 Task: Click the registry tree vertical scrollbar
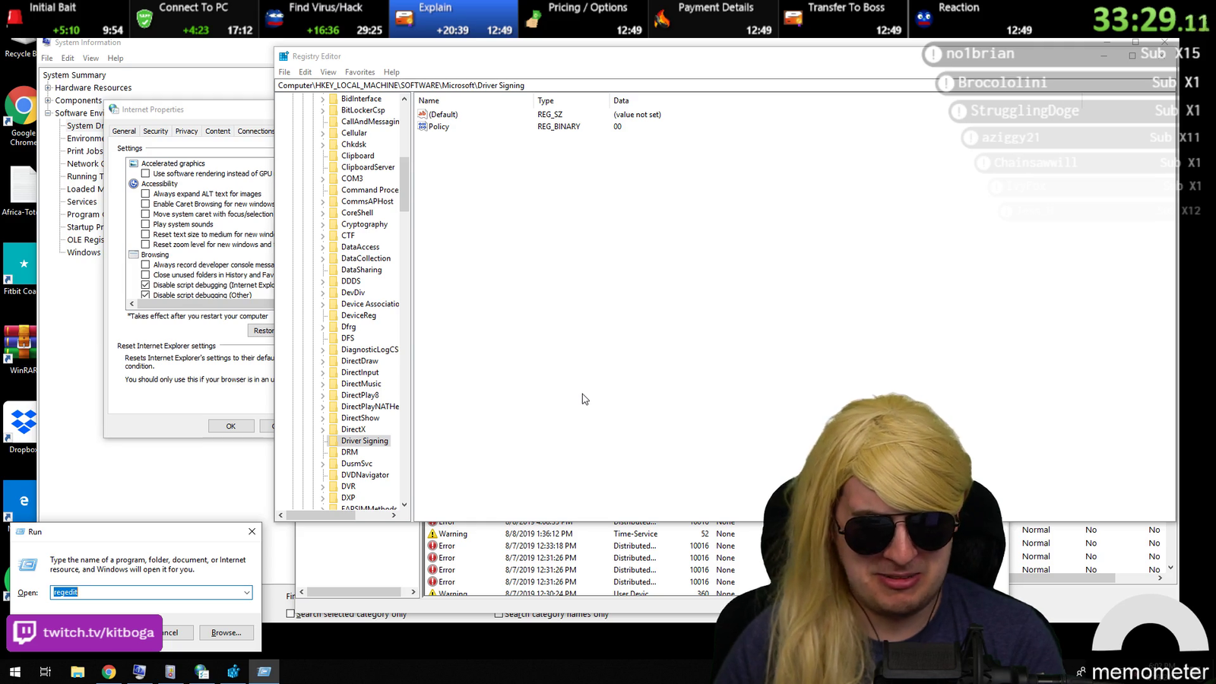tap(404, 185)
